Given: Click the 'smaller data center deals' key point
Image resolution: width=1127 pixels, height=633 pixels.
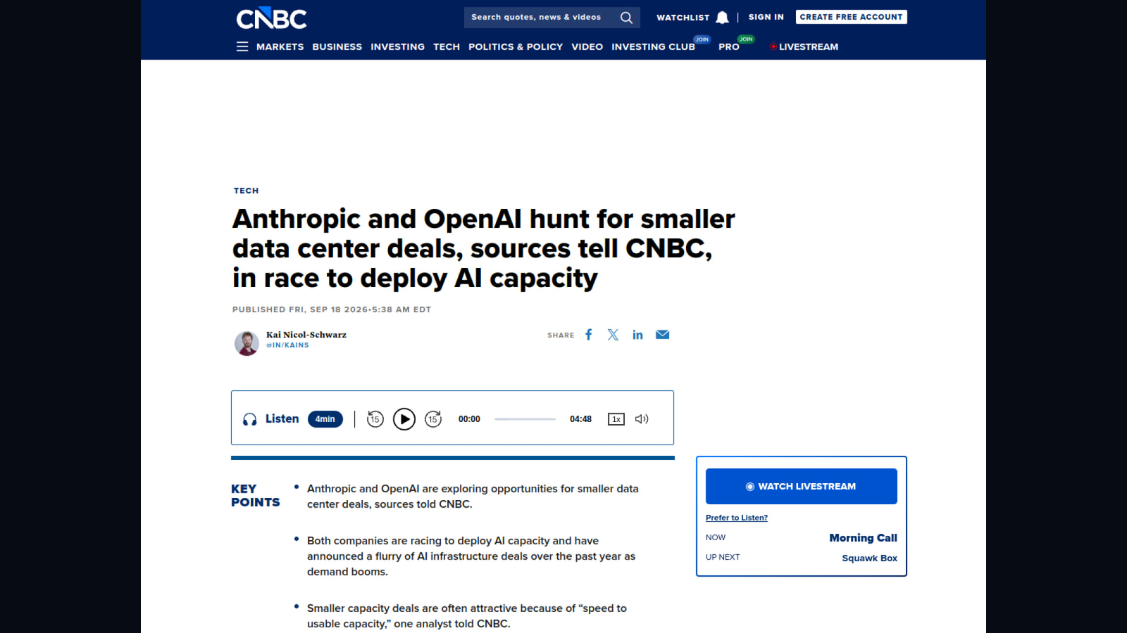Looking at the screenshot, I should point(473,497).
